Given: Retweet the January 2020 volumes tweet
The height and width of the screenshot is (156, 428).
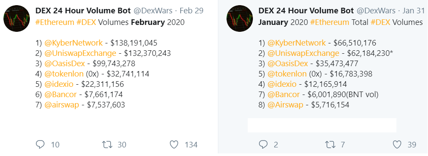Looking at the screenshot, I should (330, 144).
